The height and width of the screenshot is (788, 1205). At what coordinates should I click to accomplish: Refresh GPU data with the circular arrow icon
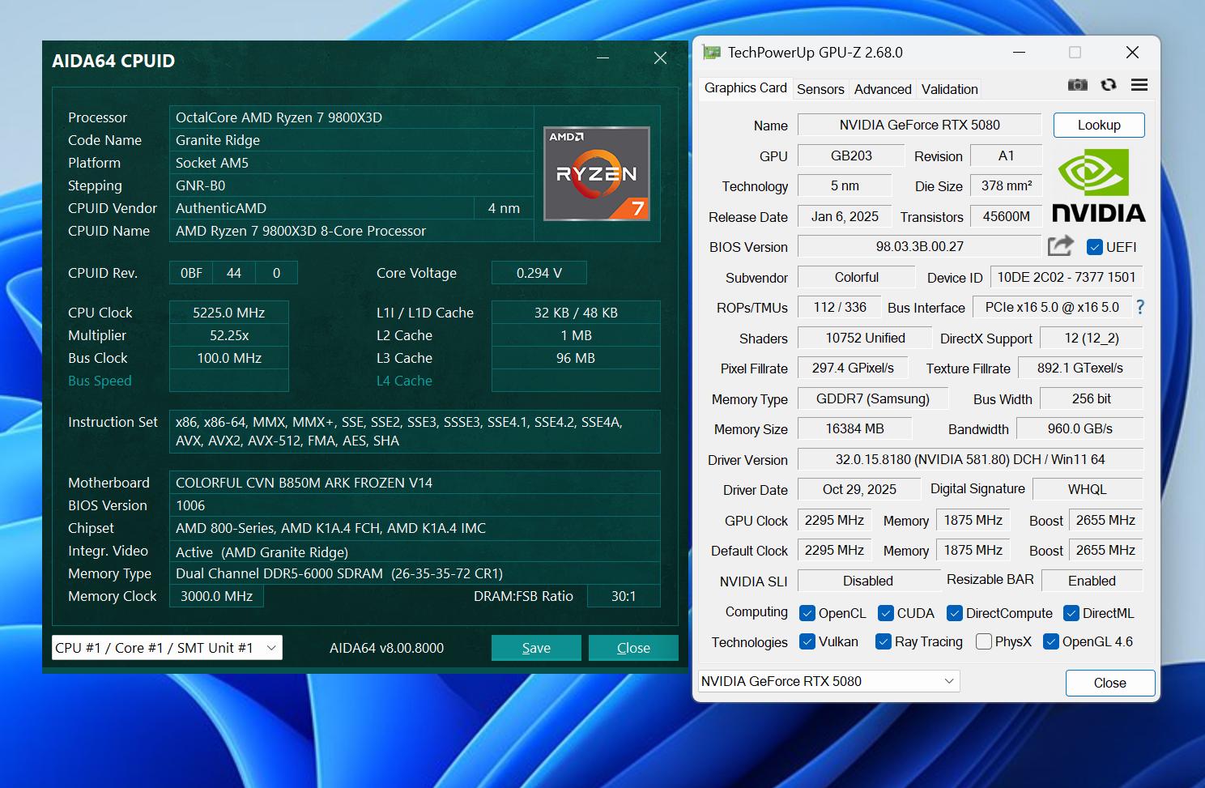tap(1108, 84)
